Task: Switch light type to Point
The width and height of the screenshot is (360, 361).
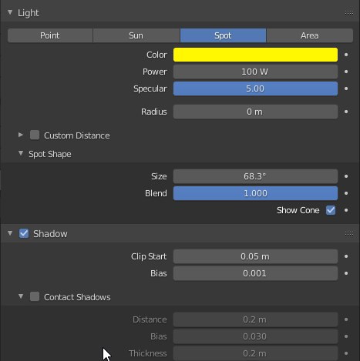Action: point(50,35)
